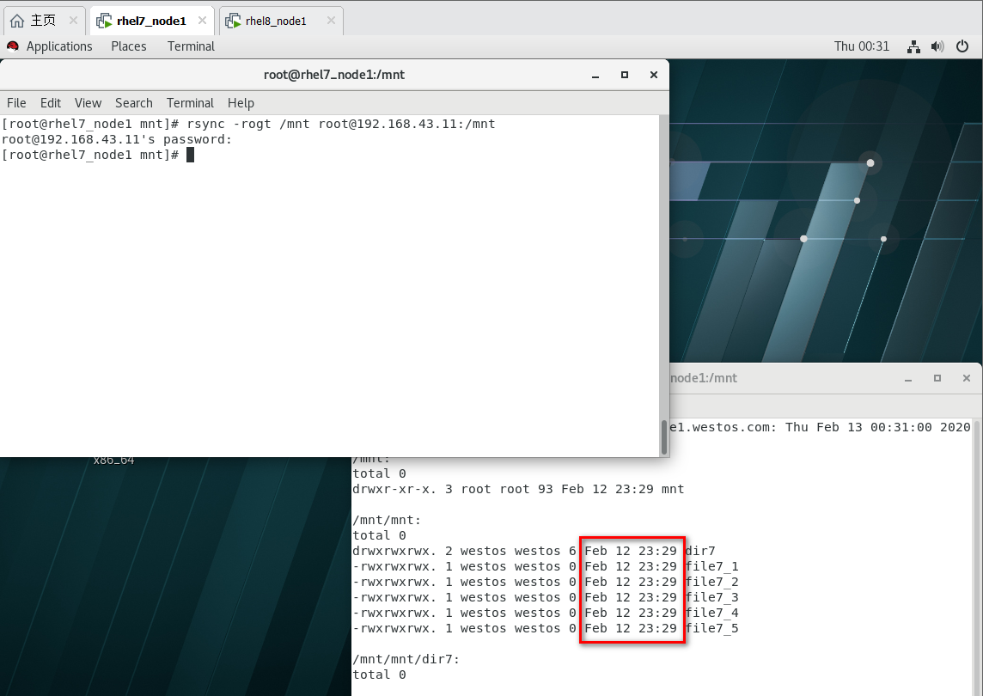
Task: Click the VM icon on rhel7_node1 tab
Action: coord(104,21)
